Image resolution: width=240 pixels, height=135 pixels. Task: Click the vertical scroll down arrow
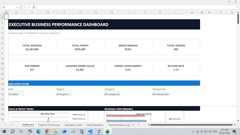[x=238, y=121]
